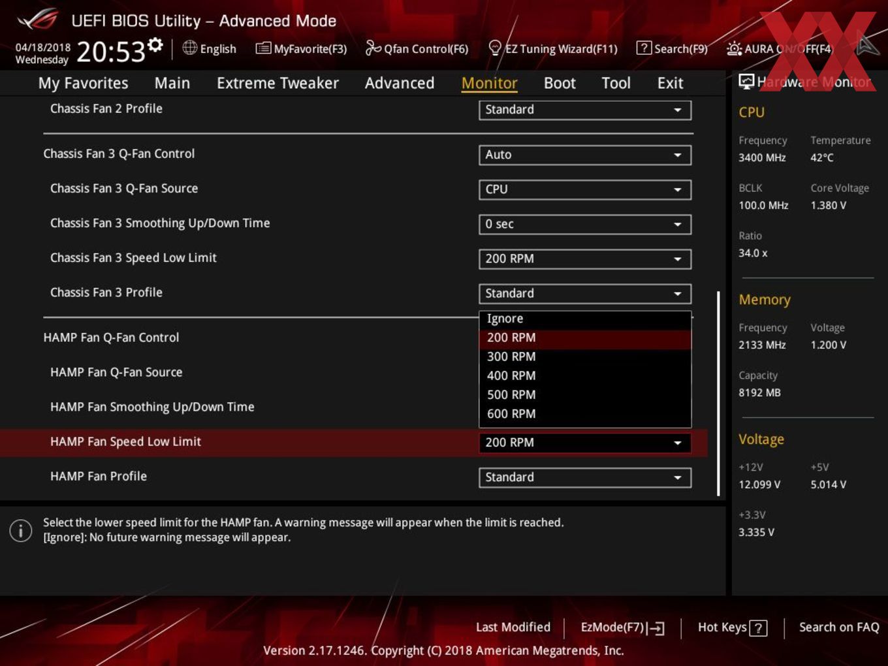Select HAMP Fan Smoothing Up/Down Time row

click(152, 407)
